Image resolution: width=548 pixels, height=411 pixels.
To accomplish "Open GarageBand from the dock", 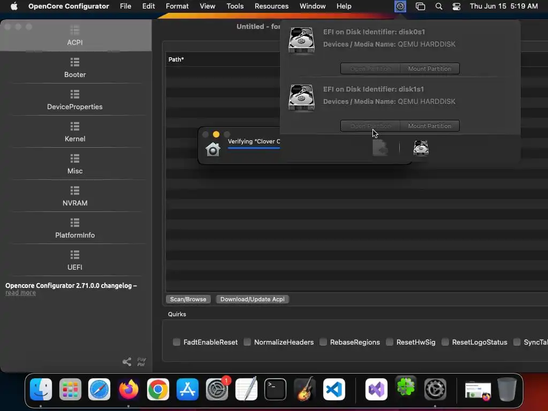I will pyautogui.click(x=305, y=389).
